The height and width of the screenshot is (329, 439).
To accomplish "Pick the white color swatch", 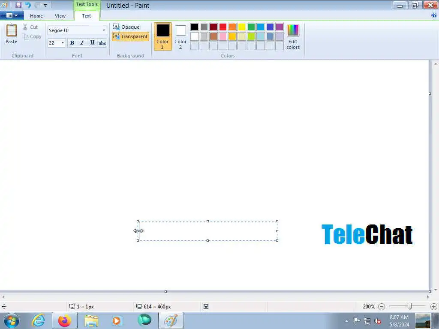I will (195, 36).
